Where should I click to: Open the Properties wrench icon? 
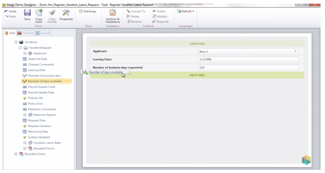(x=66, y=13)
